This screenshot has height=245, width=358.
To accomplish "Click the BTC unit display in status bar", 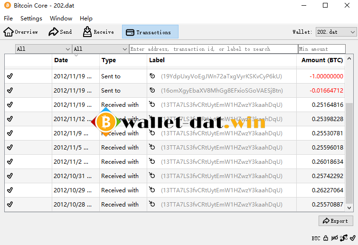I will coord(316,238).
